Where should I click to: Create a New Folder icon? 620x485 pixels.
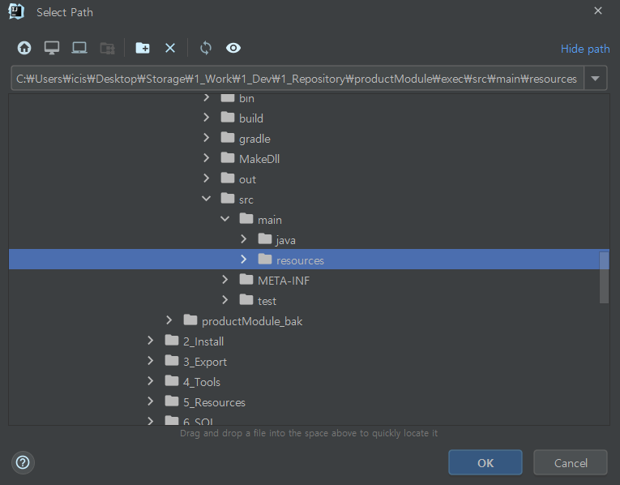click(143, 48)
